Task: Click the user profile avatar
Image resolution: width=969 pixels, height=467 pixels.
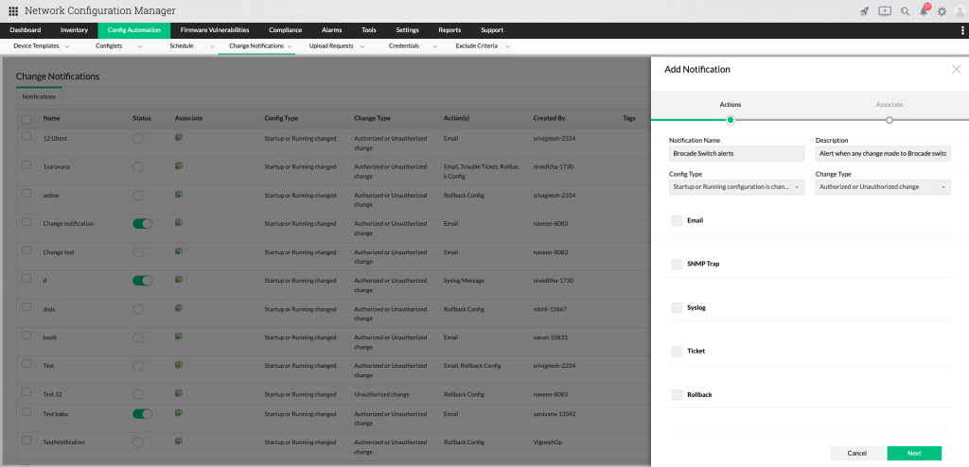Action: point(959,11)
